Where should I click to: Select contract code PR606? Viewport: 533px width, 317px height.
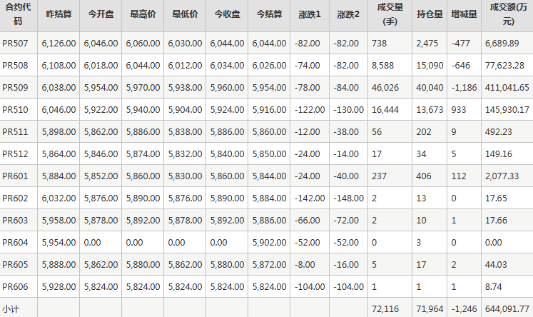[15, 287]
